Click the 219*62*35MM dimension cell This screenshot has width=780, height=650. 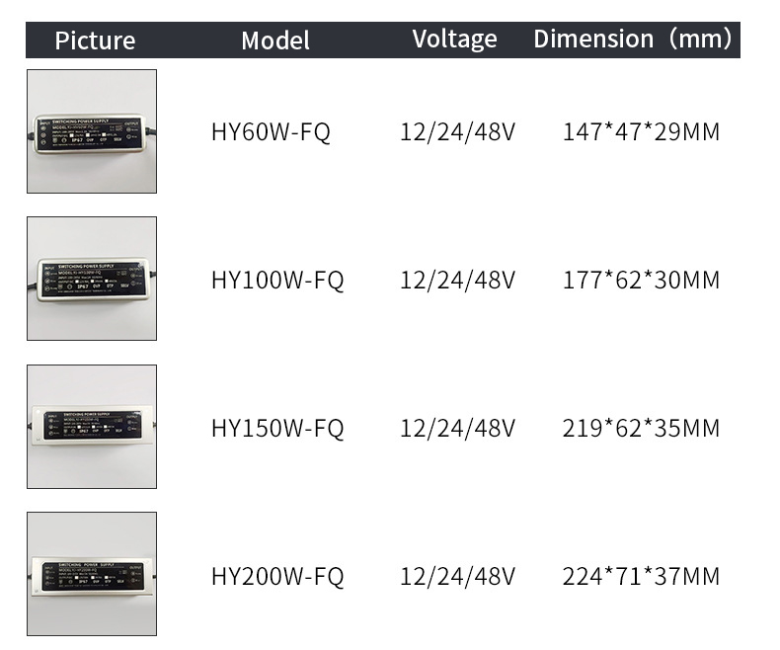click(x=641, y=429)
